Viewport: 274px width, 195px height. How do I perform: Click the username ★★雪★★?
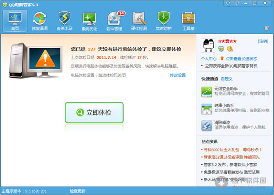point(227,41)
